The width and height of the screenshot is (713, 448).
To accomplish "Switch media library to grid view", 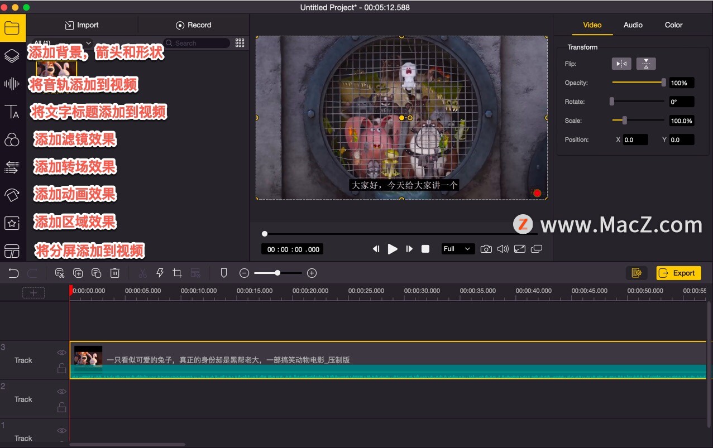I will pos(240,43).
